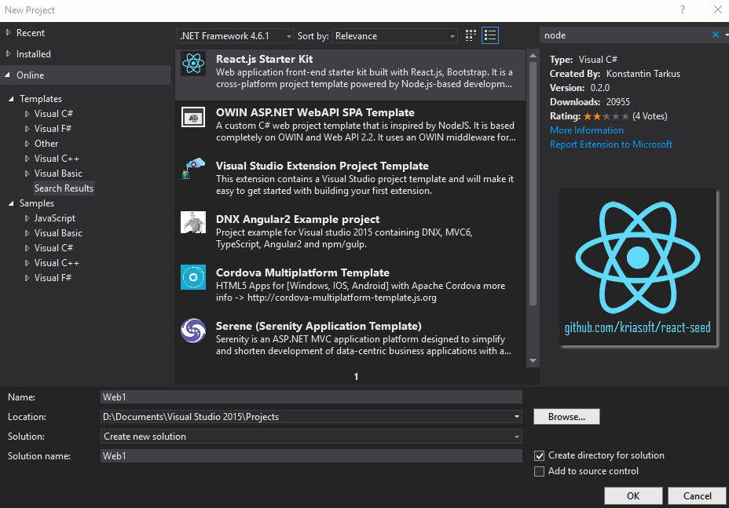Expand Visual Basic under Templates

(27, 174)
